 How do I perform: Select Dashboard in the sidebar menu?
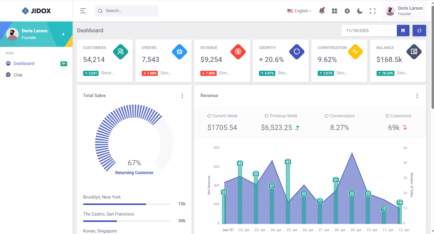point(24,63)
